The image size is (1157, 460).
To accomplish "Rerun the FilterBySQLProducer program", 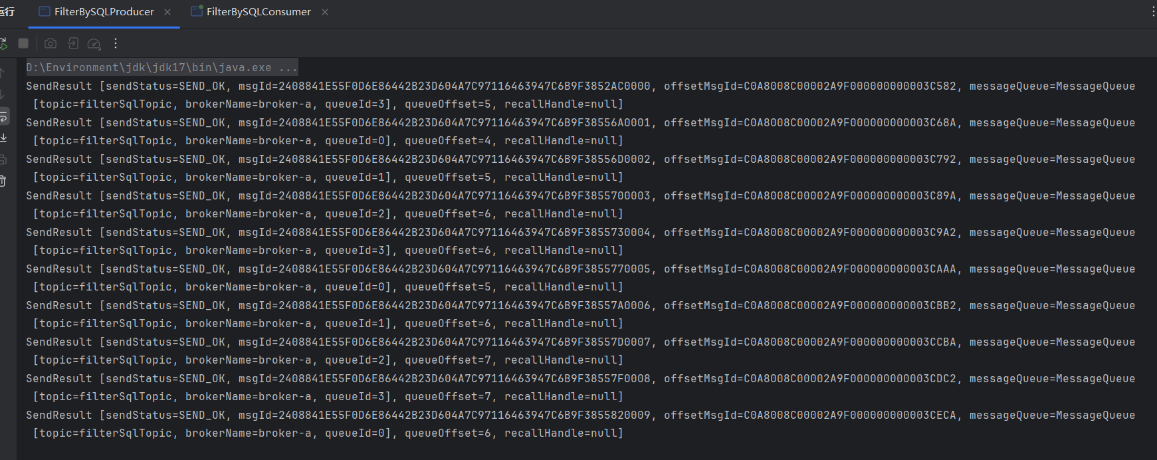I will click(x=3, y=44).
